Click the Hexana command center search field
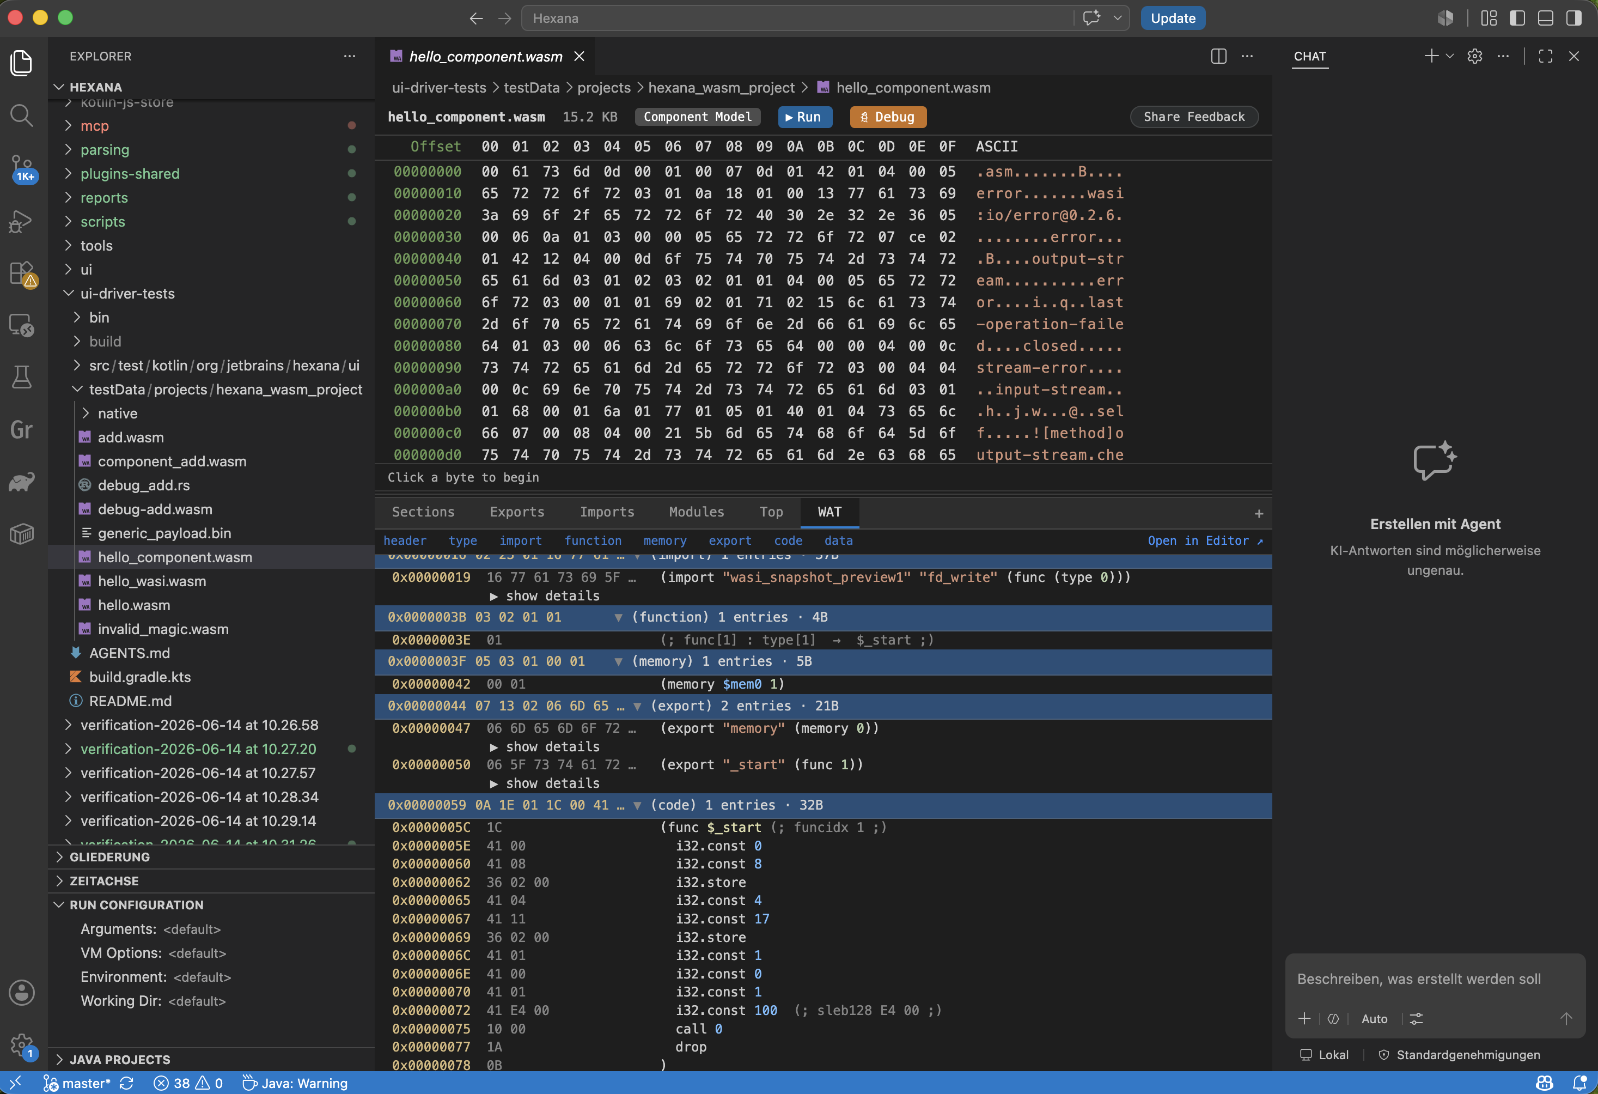Screen dimensions: 1598x1094 [797, 19]
